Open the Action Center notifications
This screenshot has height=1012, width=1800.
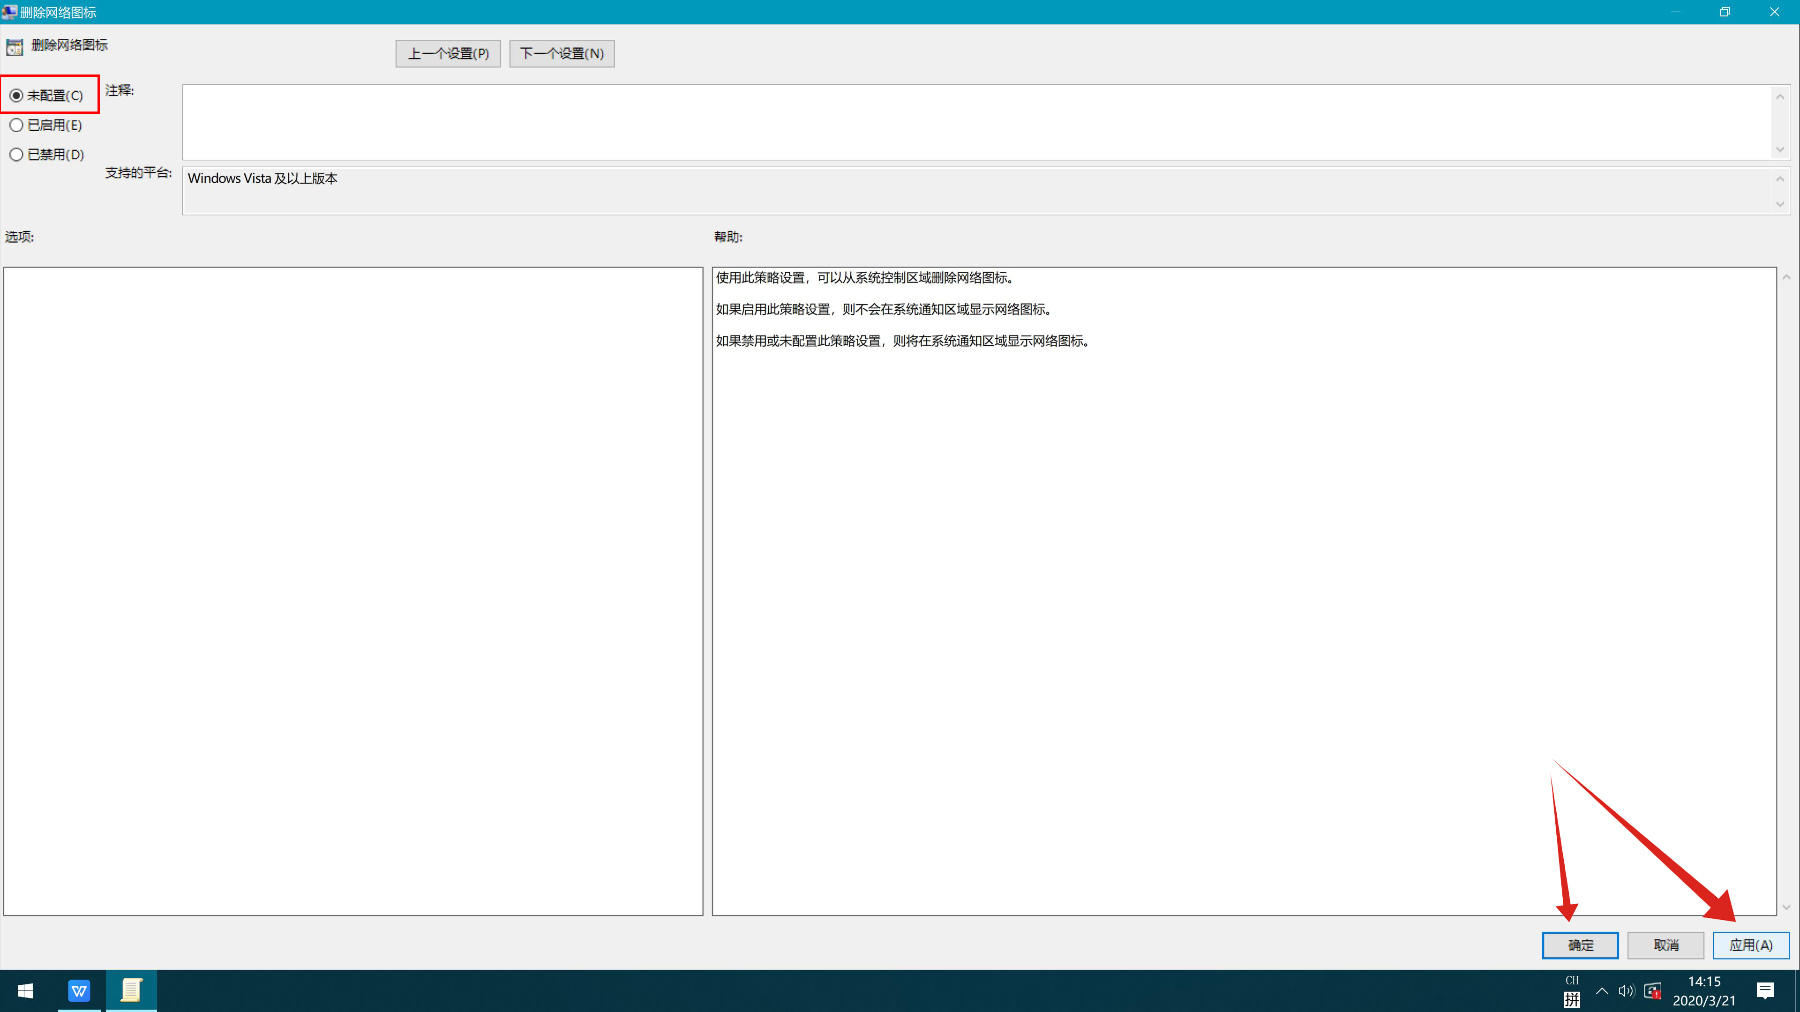pos(1765,991)
